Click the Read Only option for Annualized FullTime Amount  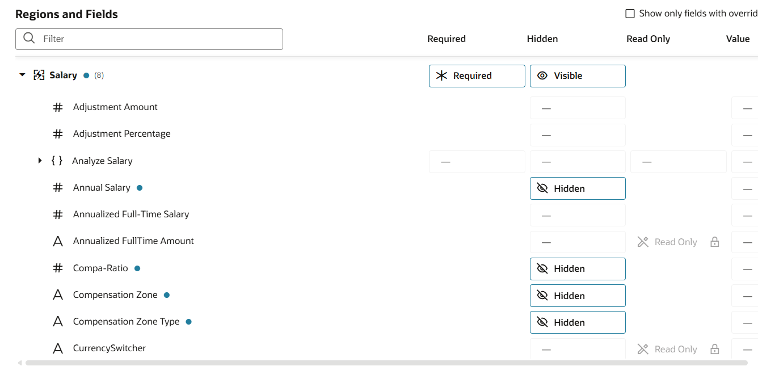point(667,242)
